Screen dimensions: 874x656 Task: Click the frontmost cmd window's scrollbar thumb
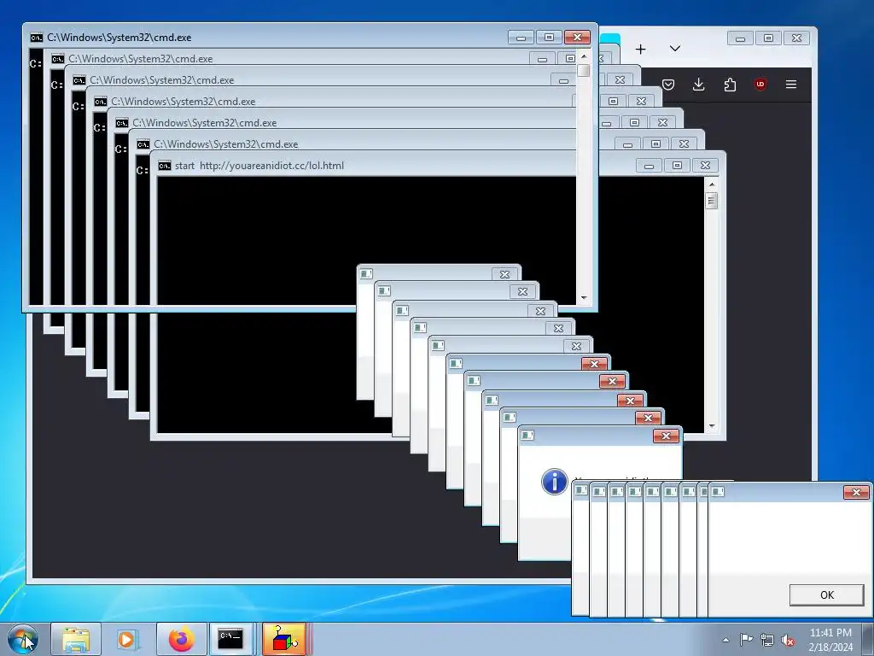tap(584, 70)
